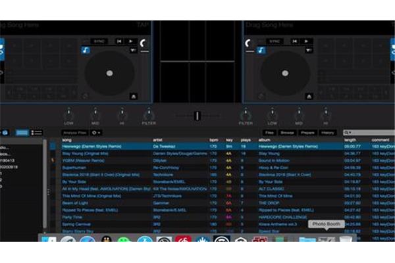Open the History panel tab
Image resolution: width=395 pixels, height=263 pixels.
click(327, 133)
